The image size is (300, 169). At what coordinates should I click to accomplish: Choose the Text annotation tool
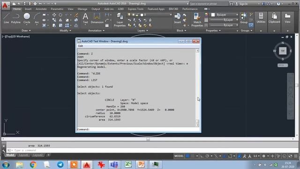(85, 18)
